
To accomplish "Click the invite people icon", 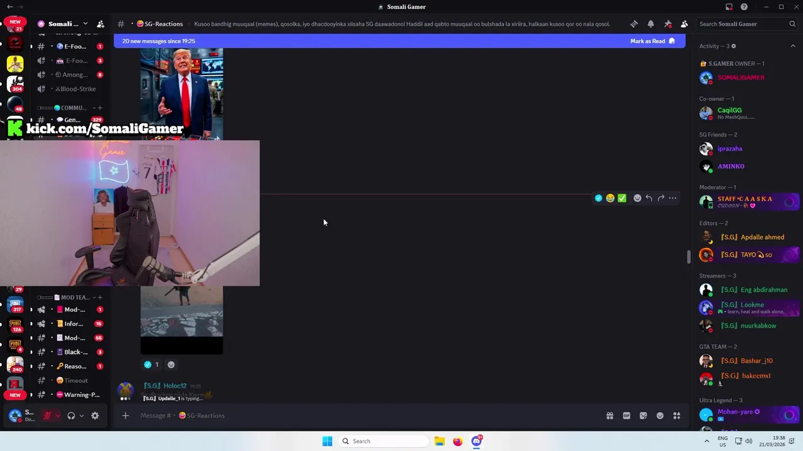I will click(x=100, y=24).
